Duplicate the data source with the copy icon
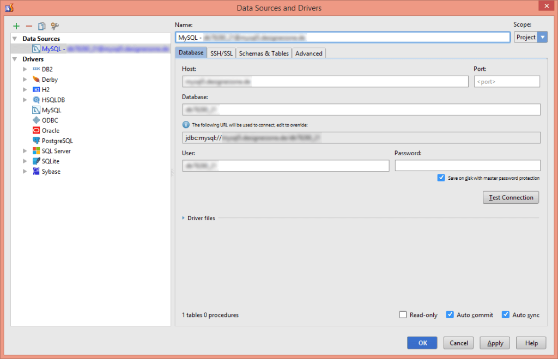This screenshot has height=359, width=558. (41, 26)
